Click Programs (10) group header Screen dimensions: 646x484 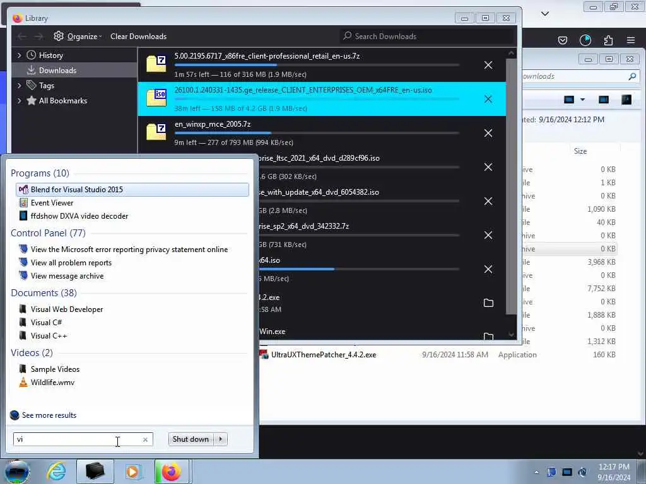pos(40,173)
